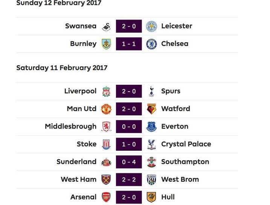Open the West Ham 2-2 score box
The width and height of the screenshot is (270, 205).
click(129, 179)
